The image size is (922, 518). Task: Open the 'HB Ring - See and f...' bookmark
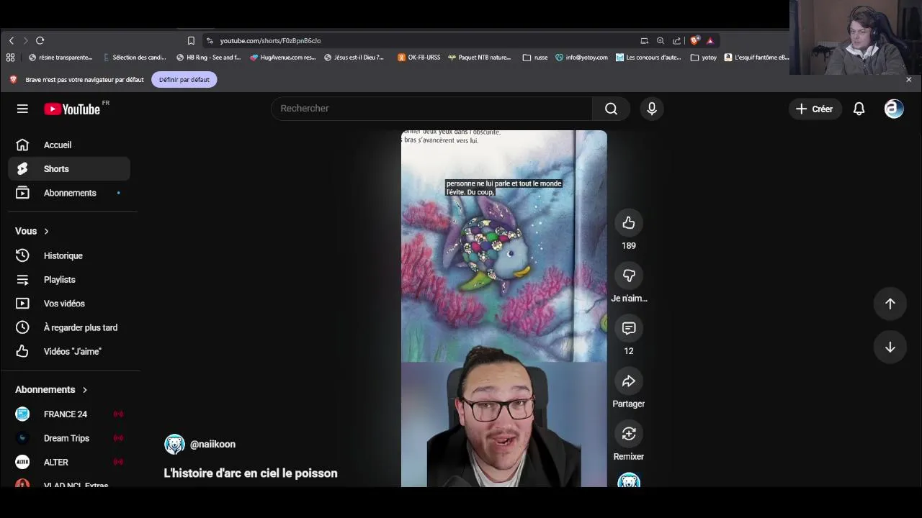pyautogui.click(x=208, y=58)
